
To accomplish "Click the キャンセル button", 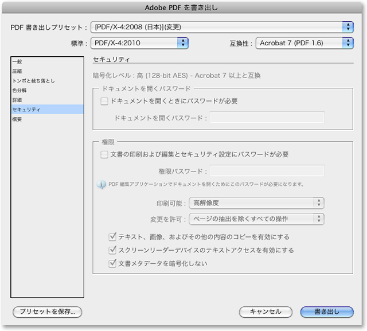I will tap(266, 311).
